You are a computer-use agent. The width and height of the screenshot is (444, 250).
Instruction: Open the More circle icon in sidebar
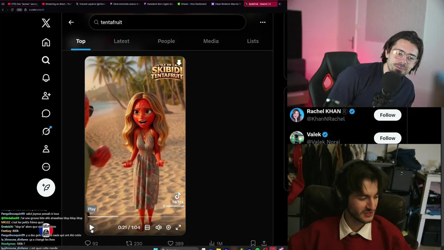(x=46, y=167)
